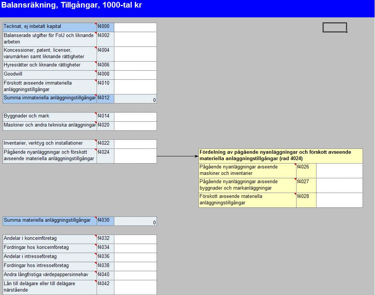Image resolution: width=375 pixels, height=295 pixels.
Task: Select the f4026 code cell
Action: coord(306,171)
